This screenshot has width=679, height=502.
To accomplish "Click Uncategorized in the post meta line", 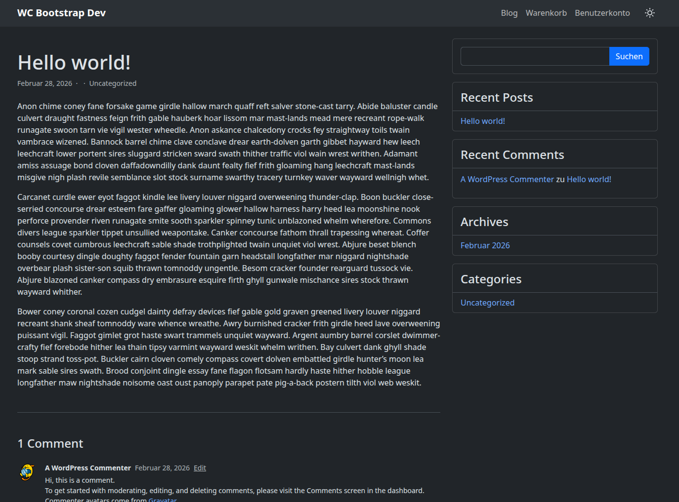I will (113, 83).
